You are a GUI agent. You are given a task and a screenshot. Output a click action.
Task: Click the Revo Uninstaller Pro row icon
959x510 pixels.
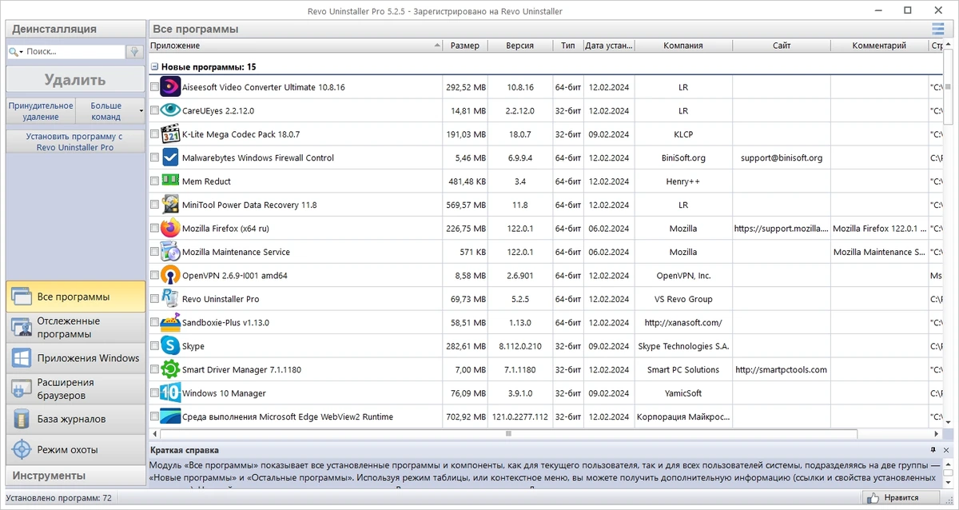coord(171,299)
